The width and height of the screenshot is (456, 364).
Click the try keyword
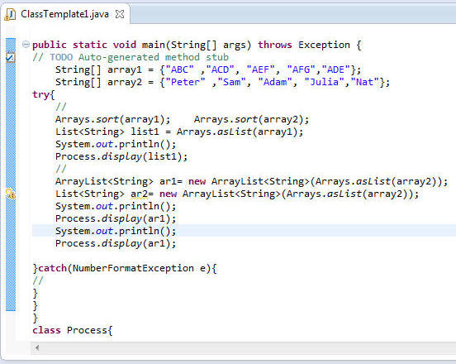[41, 94]
